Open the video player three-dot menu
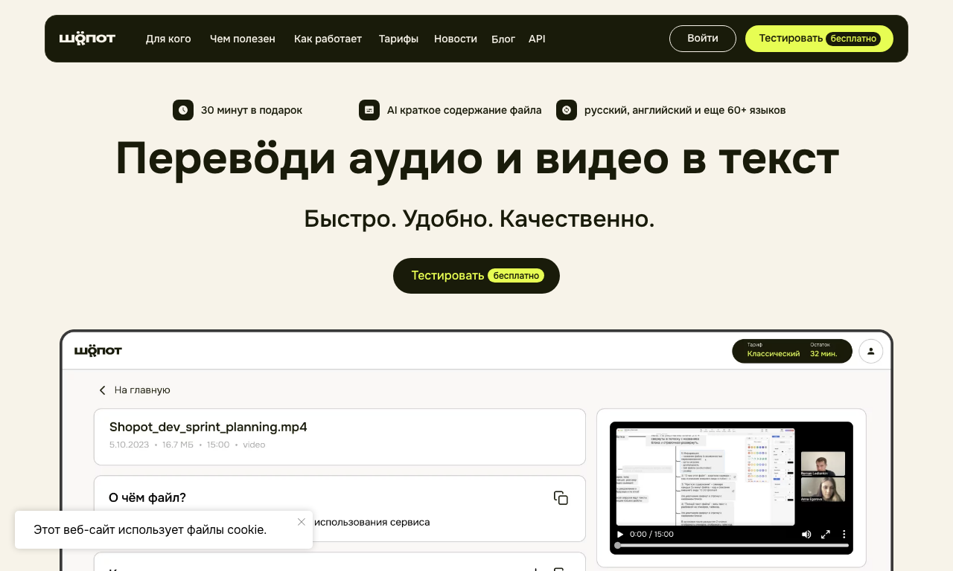The width and height of the screenshot is (953, 571). (x=844, y=534)
